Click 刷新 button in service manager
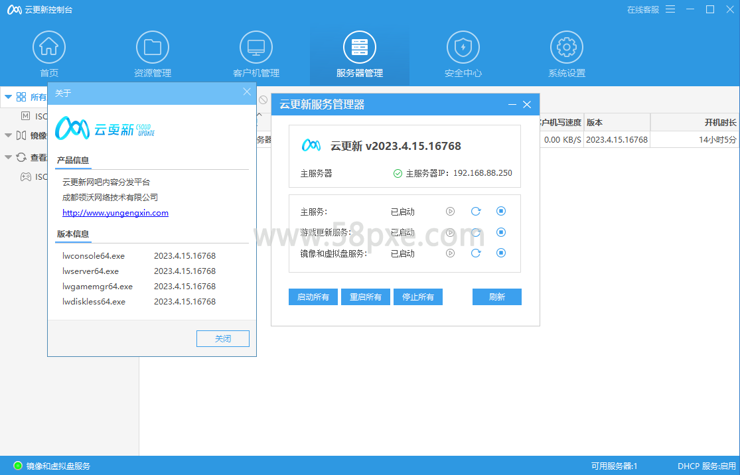Viewport: 740px width, 475px height. tap(497, 297)
